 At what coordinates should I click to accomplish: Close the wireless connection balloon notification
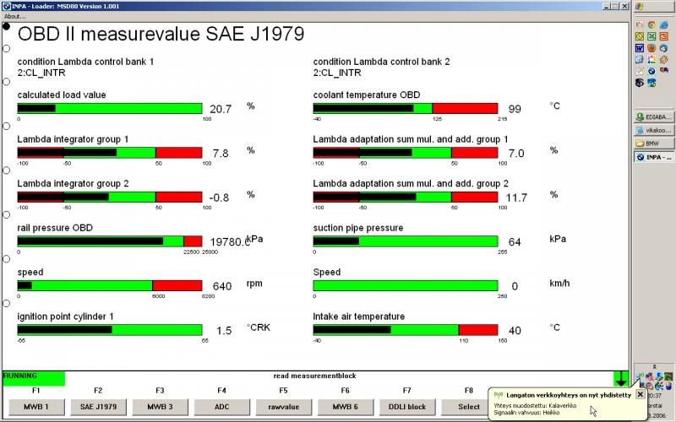640,394
